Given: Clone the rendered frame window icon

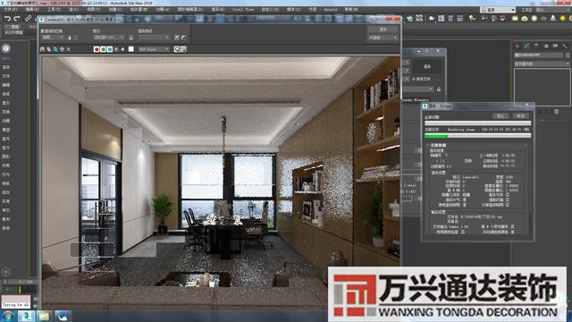Looking at the screenshot, I should click(x=55, y=49).
